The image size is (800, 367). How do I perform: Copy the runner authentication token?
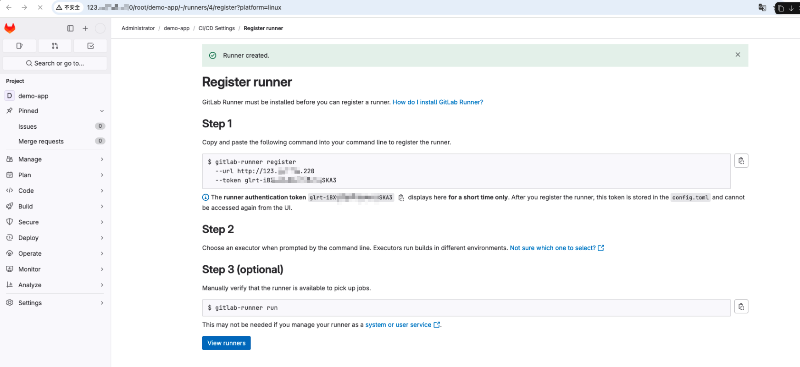[401, 198]
